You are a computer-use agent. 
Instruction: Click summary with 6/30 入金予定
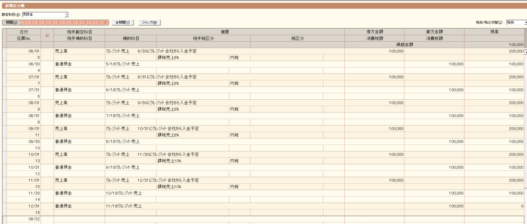[x=152, y=51]
